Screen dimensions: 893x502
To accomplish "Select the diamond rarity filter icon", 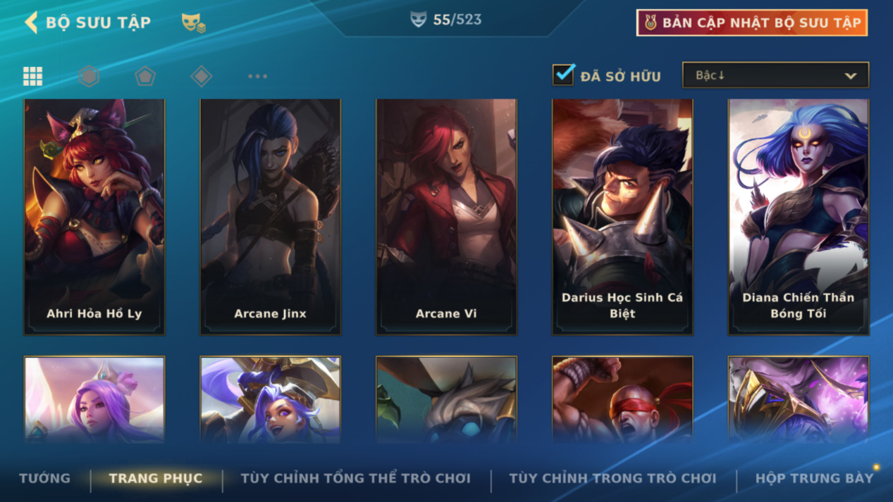I will pos(202,76).
